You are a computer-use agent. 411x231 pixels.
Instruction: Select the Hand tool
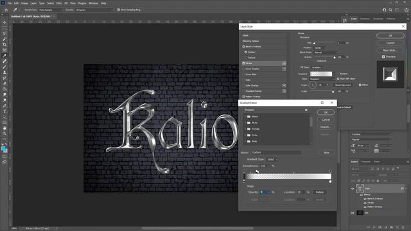[x=4, y=128]
